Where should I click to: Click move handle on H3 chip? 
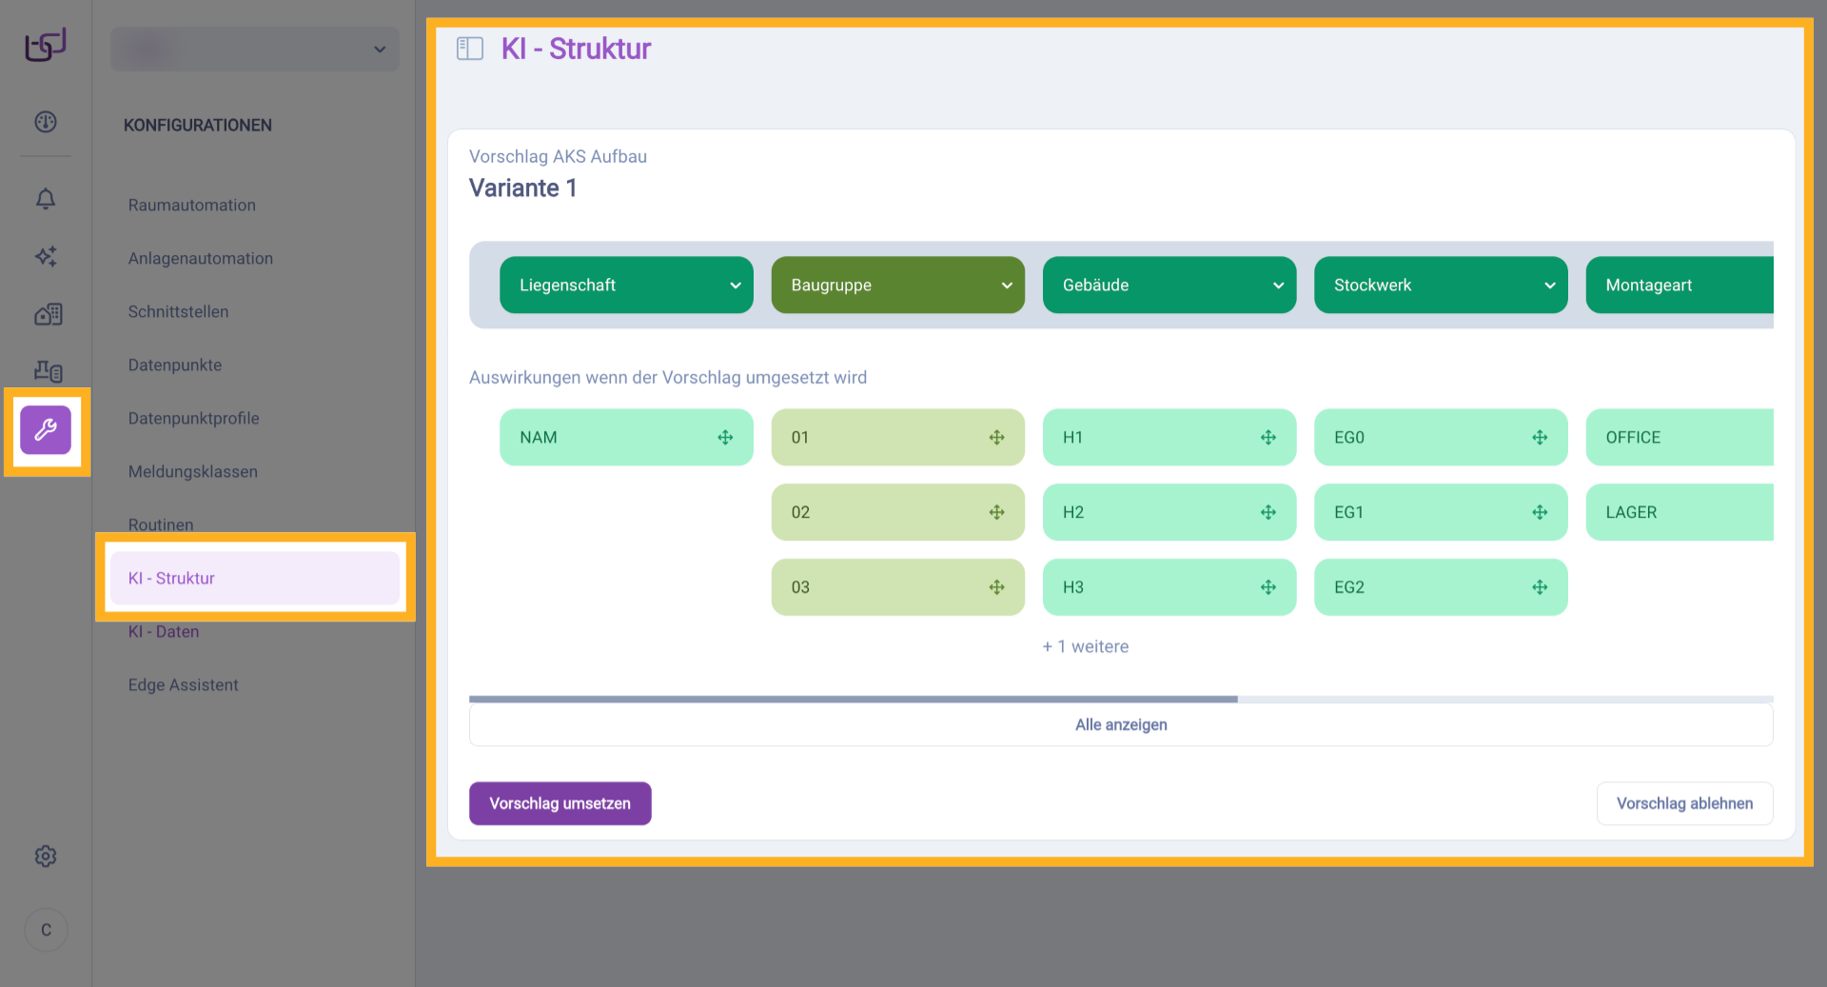click(1268, 587)
